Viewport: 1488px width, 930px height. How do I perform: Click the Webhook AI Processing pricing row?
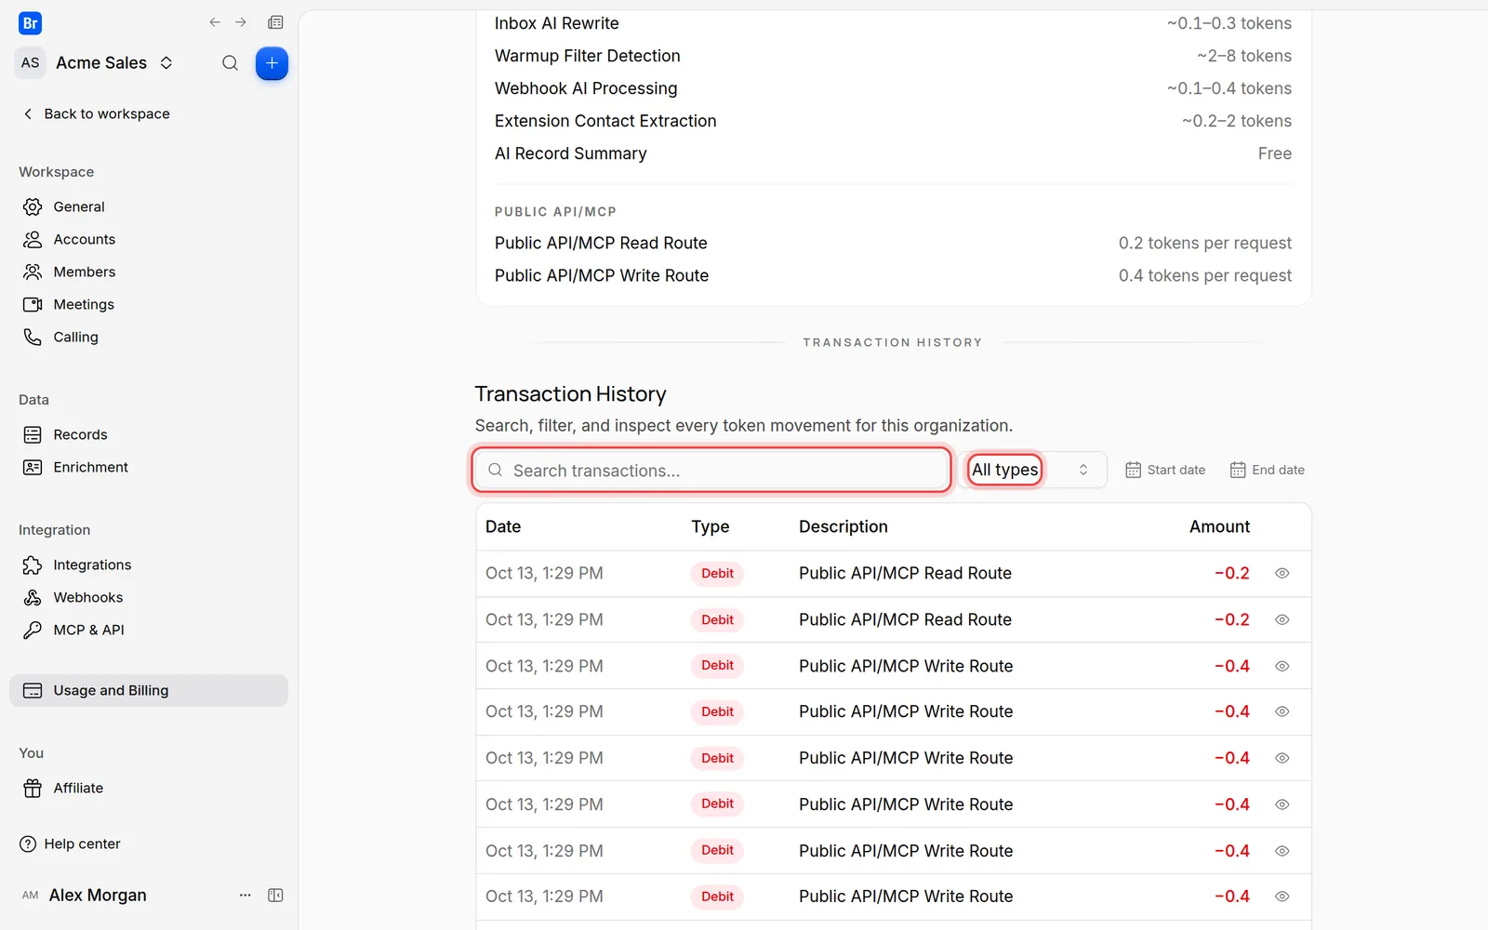[893, 88]
